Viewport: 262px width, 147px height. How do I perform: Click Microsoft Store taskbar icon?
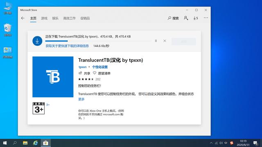(x=45, y=143)
